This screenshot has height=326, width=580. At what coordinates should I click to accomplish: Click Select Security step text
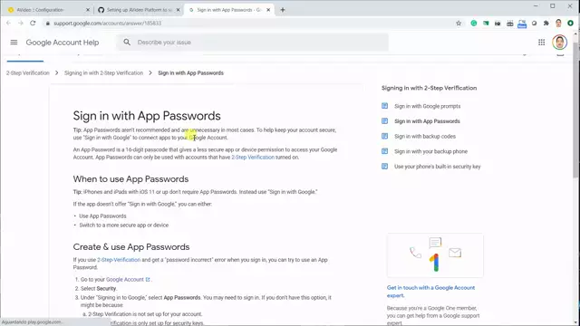coord(99,288)
